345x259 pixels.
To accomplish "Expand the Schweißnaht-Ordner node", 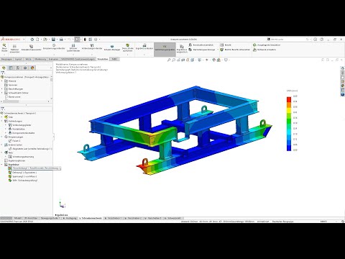I will pyautogui.click(x=2, y=93).
